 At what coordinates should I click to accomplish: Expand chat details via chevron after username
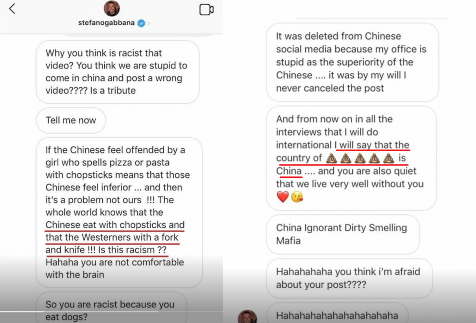[x=149, y=23]
